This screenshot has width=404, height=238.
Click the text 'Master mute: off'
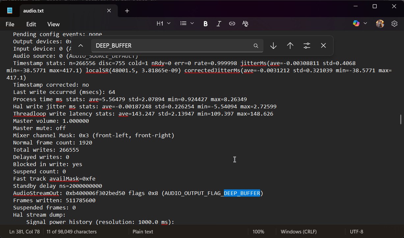[40, 128]
